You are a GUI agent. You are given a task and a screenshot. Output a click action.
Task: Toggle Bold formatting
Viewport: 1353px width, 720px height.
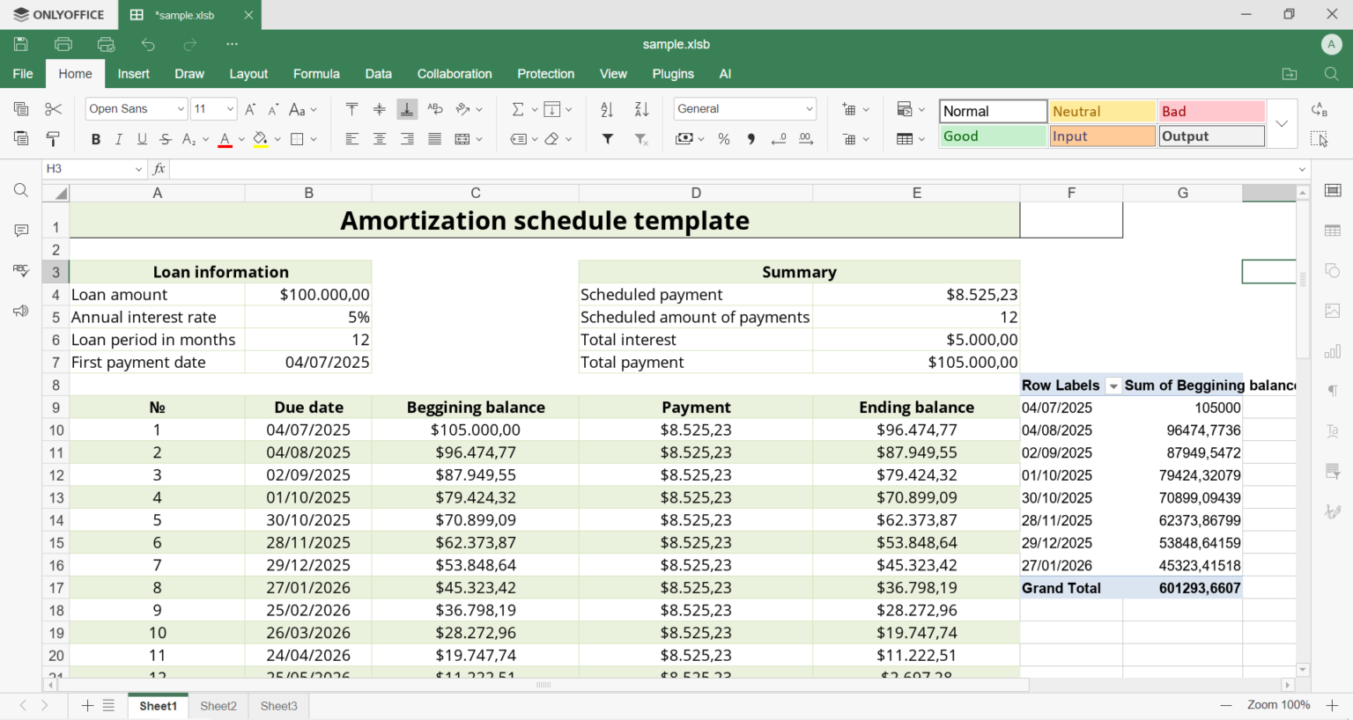click(96, 139)
